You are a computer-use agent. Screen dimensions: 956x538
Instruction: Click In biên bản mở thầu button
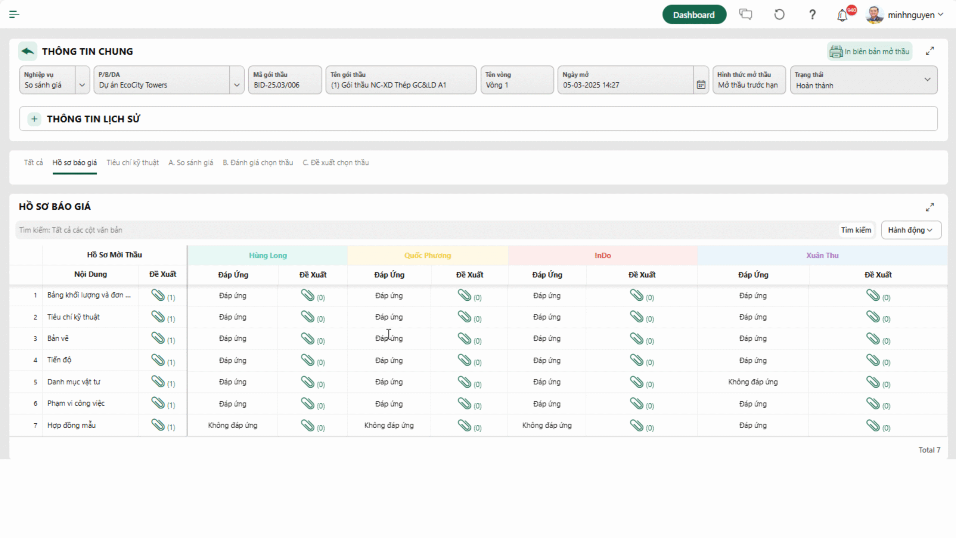click(869, 52)
